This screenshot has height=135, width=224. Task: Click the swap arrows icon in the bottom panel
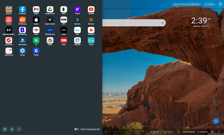tap(19, 129)
